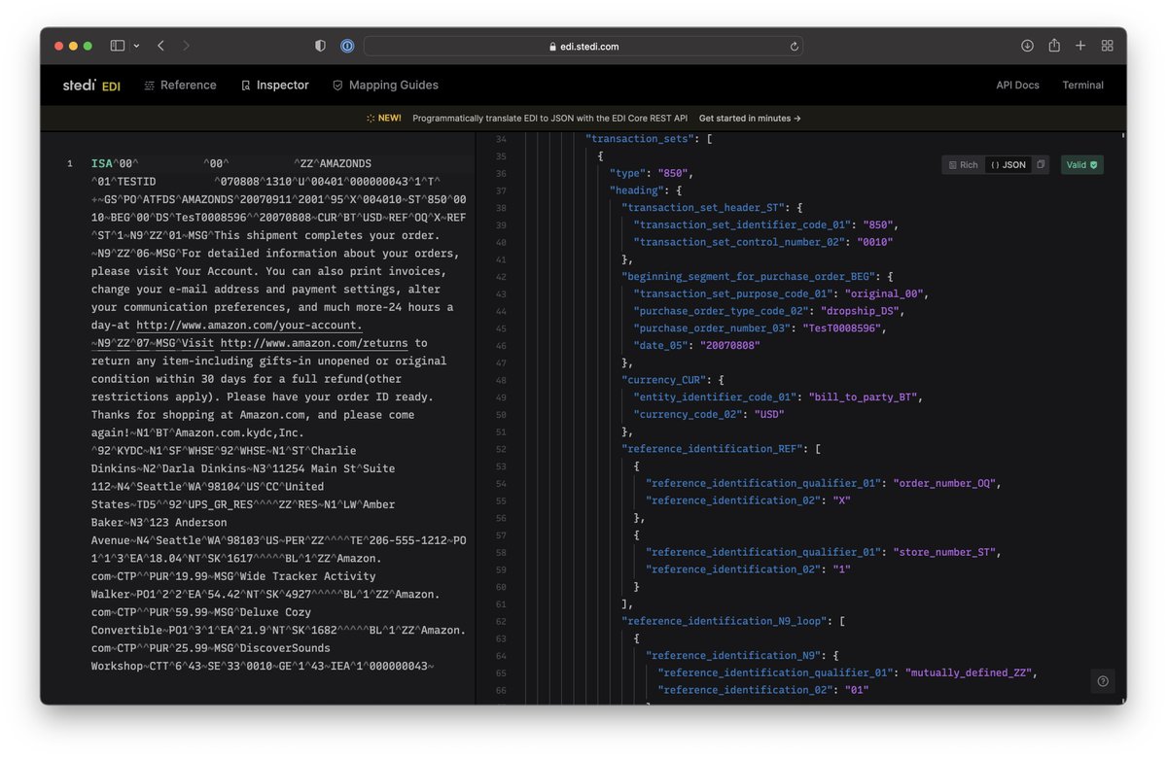Viewport: 1167px width, 758px height.
Task: Open the Terminal link
Action: tap(1082, 86)
